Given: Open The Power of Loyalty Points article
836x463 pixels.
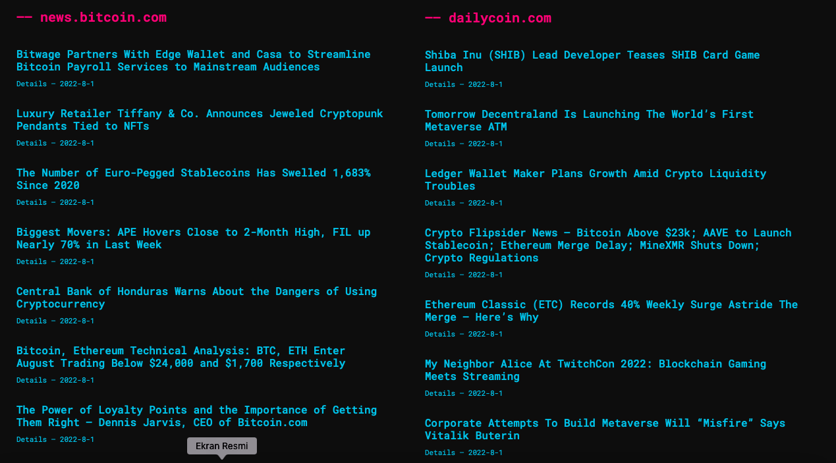Looking at the screenshot, I should point(197,416).
